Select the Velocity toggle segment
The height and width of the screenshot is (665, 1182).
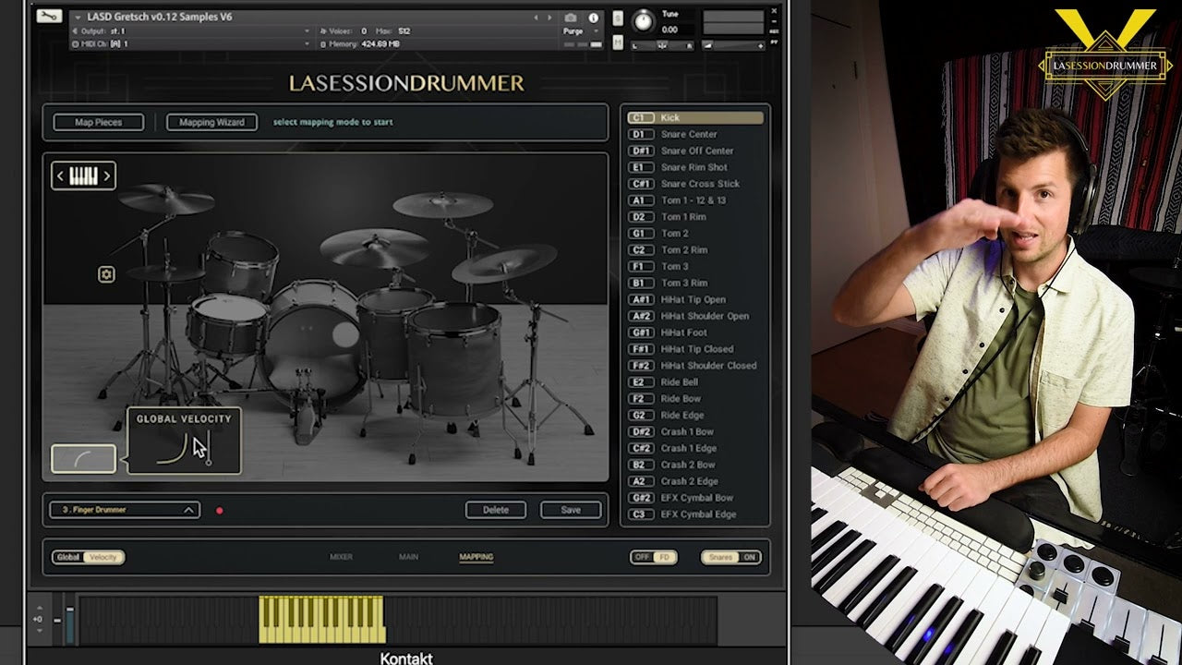coord(103,557)
